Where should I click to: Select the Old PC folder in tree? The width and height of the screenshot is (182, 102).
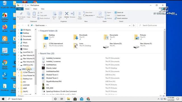click(x=25, y=92)
